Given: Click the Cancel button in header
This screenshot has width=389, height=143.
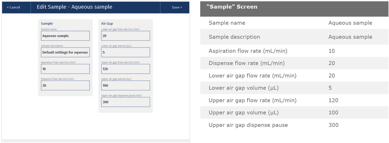Looking at the screenshot, I should [14, 7].
